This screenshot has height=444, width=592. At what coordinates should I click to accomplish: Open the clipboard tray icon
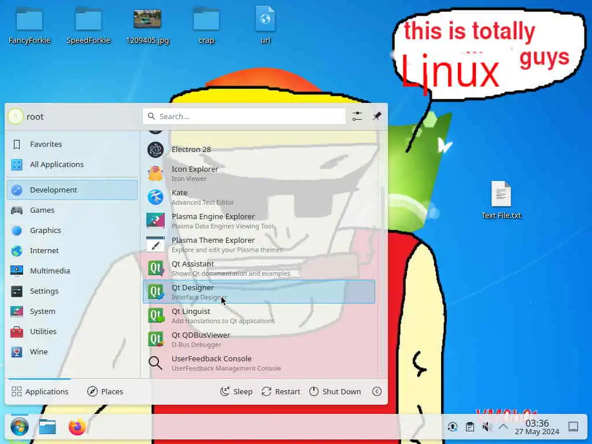470,427
